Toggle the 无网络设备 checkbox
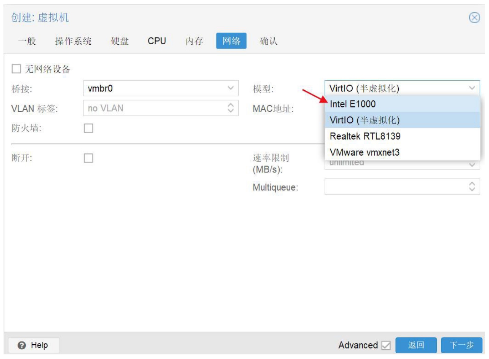 pos(16,69)
